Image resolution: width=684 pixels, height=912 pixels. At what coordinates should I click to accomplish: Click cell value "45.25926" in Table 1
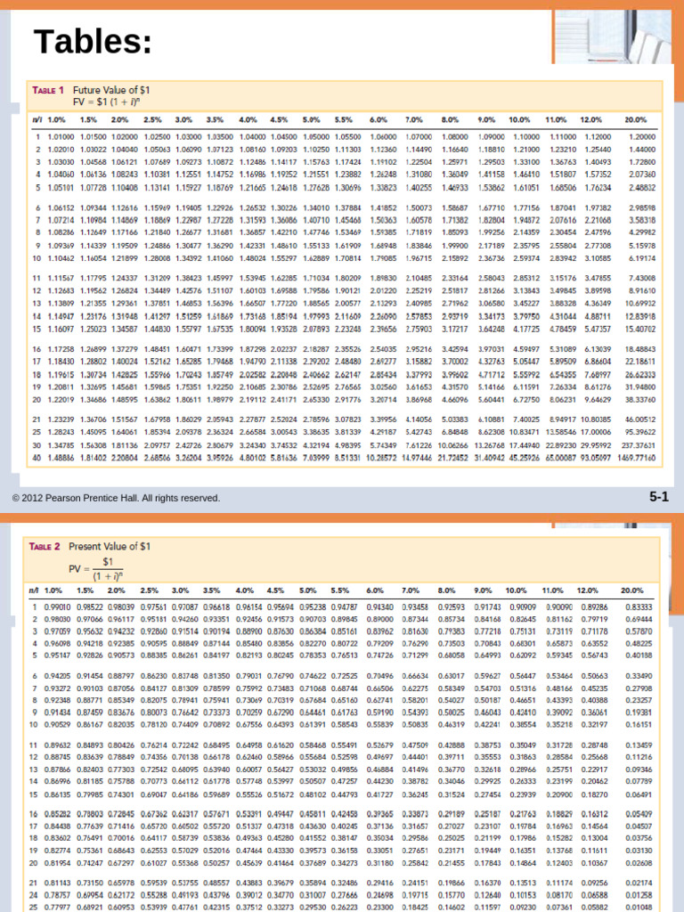pos(525,458)
